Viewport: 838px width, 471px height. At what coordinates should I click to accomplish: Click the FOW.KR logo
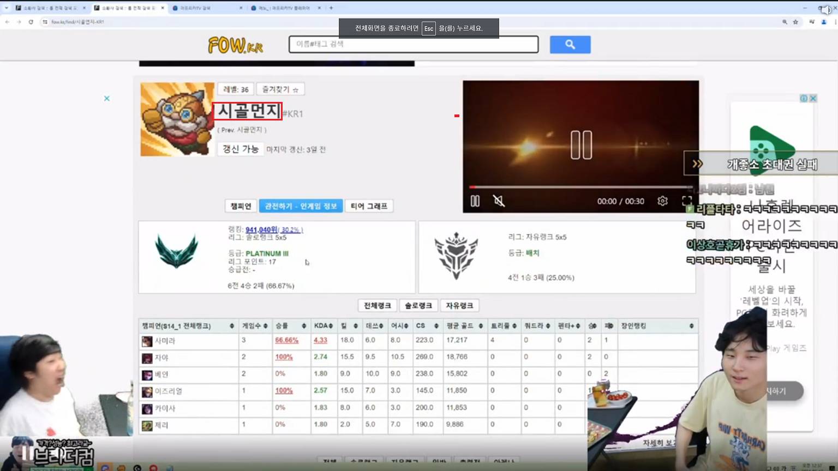[236, 45]
